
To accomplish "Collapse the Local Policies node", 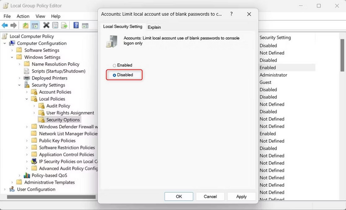I will point(27,99).
